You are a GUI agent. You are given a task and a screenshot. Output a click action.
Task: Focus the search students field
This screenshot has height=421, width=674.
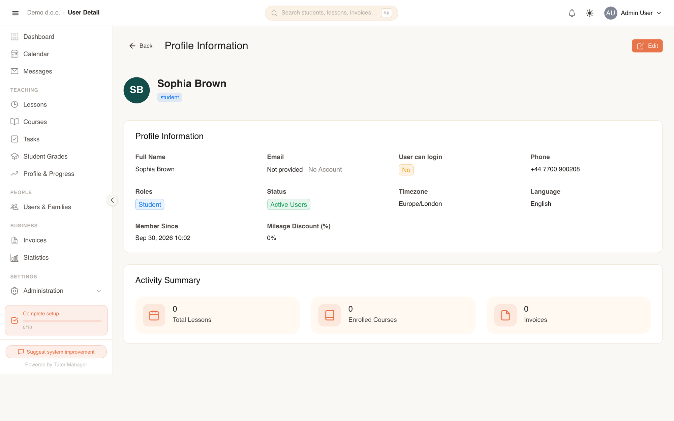pyautogui.click(x=331, y=13)
